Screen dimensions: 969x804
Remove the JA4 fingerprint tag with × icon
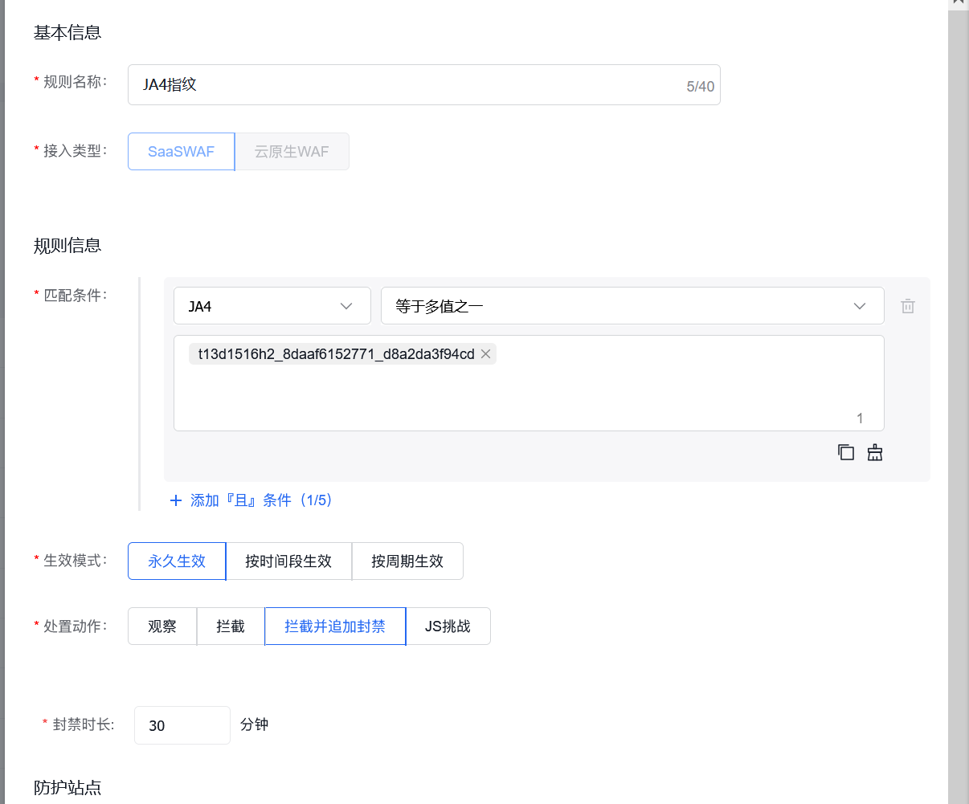(485, 353)
